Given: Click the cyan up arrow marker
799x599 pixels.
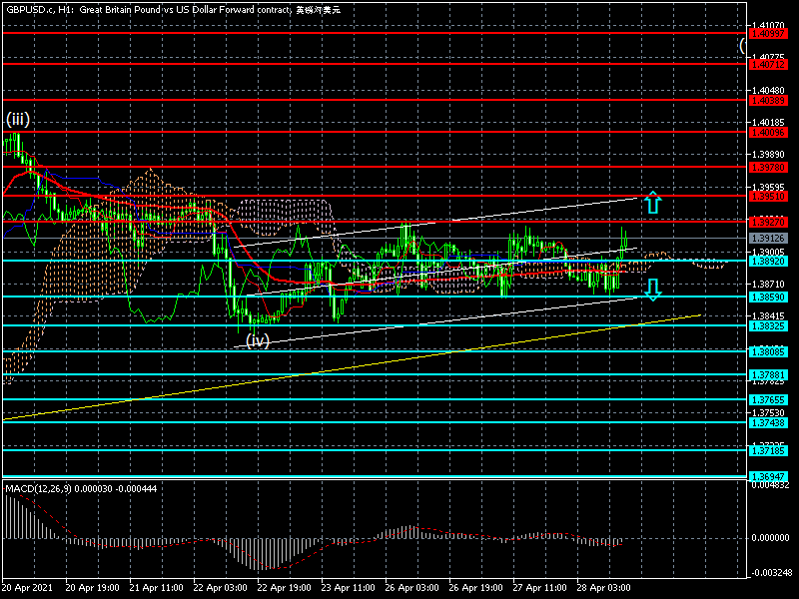Looking at the screenshot, I should [651, 203].
